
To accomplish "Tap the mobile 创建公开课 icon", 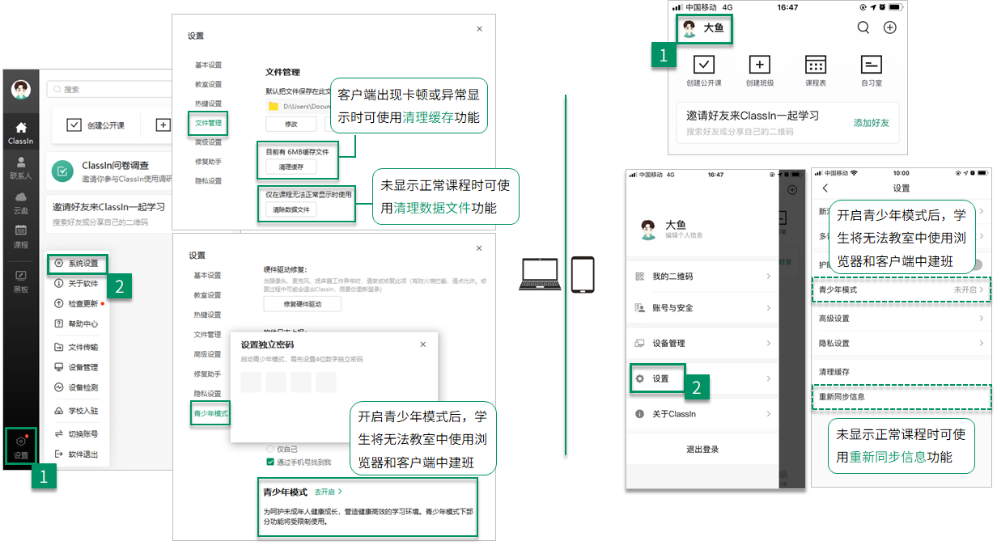I will [x=704, y=65].
